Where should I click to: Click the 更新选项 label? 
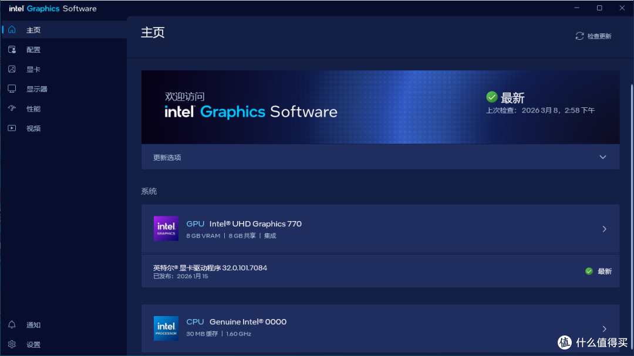167,158
